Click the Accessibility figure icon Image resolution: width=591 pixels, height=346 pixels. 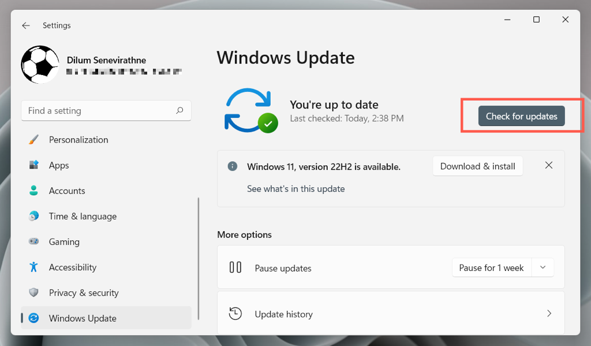34,267
